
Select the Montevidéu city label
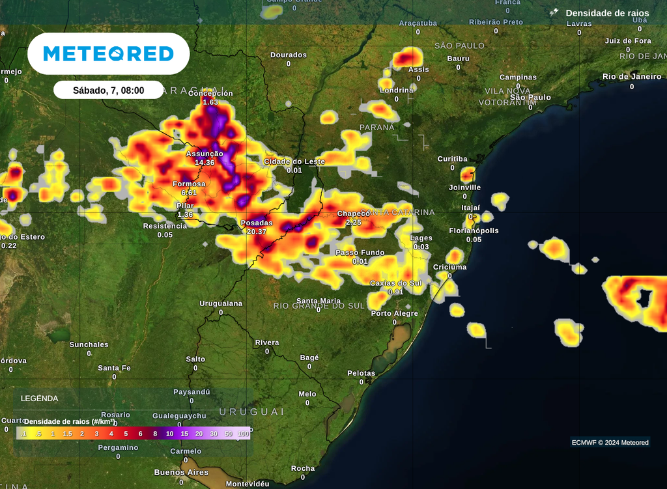248,484
